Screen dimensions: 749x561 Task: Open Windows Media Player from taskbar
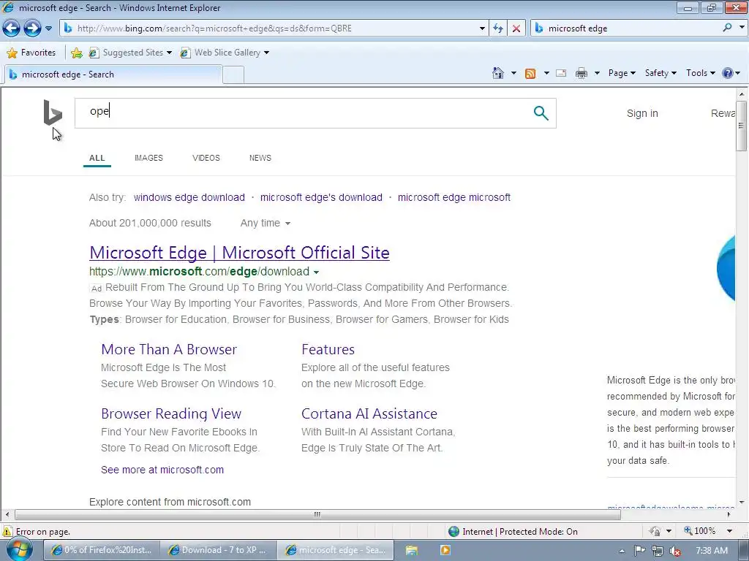point(445,550)
